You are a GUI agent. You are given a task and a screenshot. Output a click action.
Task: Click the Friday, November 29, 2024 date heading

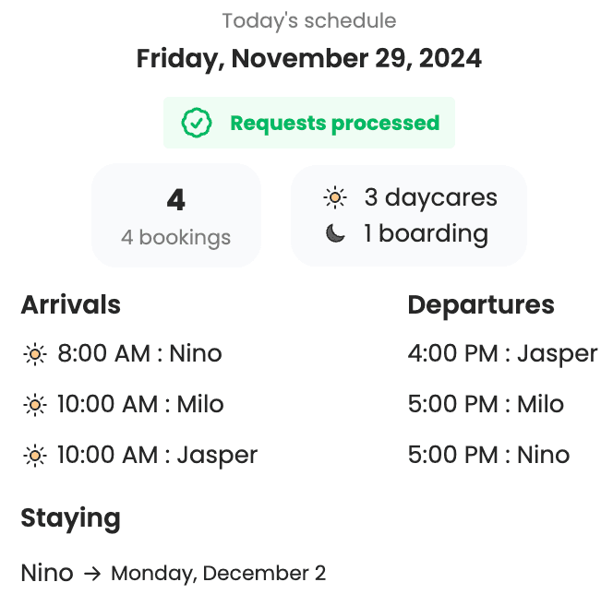pyautogui.click(x=309, y=59)
